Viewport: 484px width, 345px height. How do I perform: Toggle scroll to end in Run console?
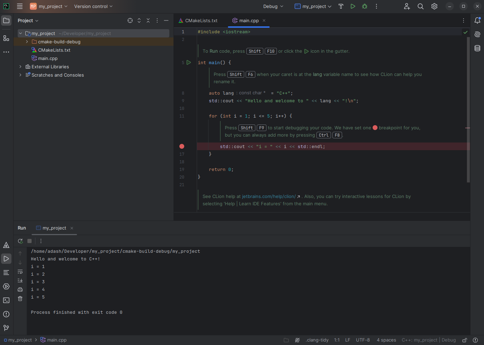(x=20, y=281)
